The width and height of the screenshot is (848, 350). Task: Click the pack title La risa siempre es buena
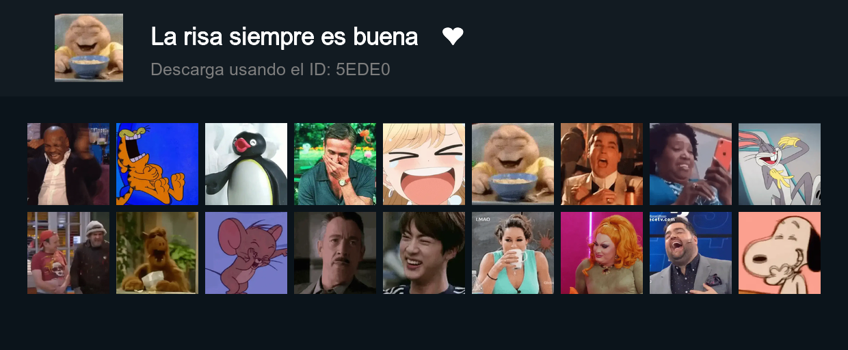284,37
